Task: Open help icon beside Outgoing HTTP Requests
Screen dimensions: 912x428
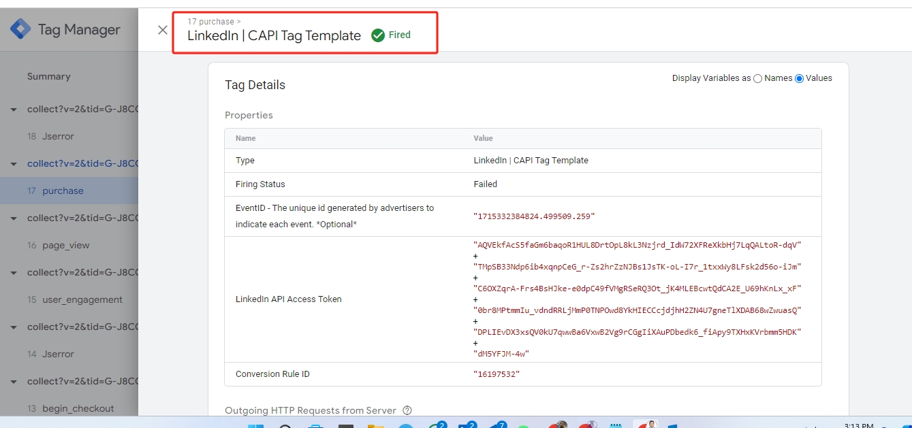Action: 407,410
